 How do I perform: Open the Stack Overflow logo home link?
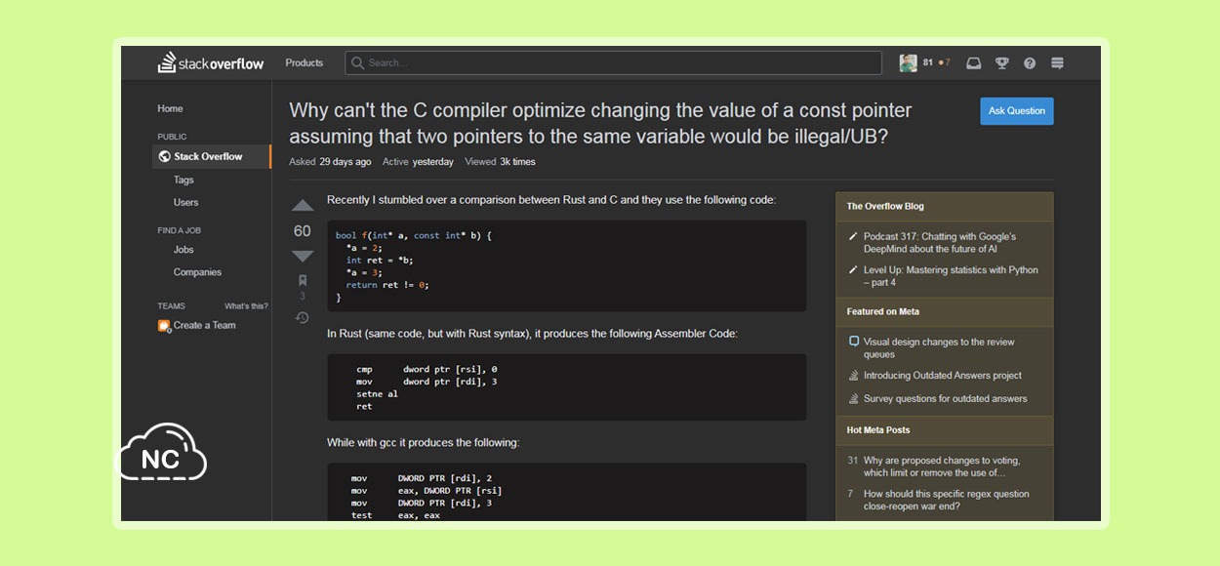point(211,63)
